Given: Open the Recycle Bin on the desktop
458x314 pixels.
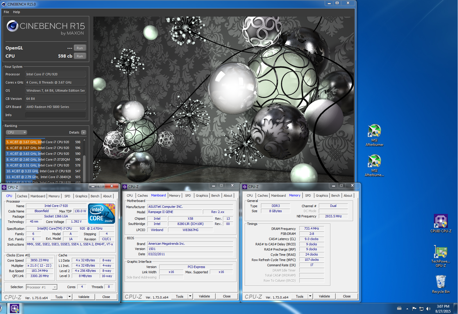Looking at the screenshot, I should [x=441, y=284].
